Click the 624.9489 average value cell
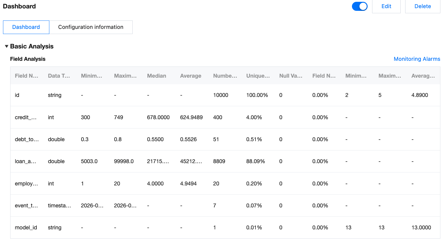The image size is (444, 242). (191, 117)
